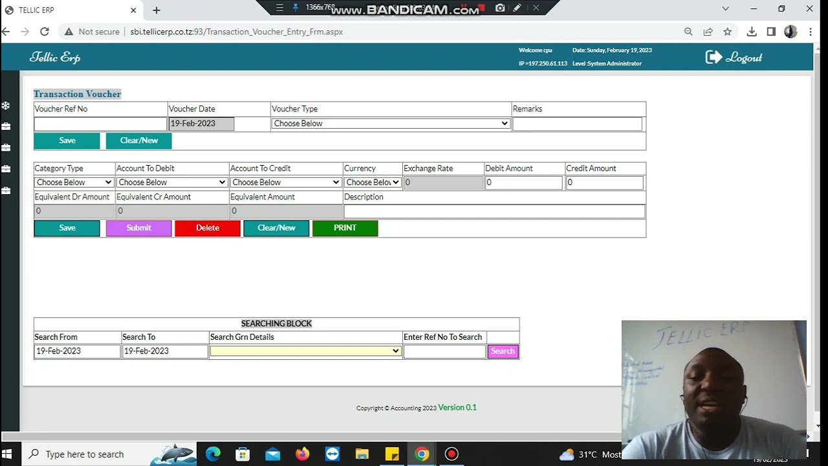Open the zoom magnifier in address bar

click(688, 32)
